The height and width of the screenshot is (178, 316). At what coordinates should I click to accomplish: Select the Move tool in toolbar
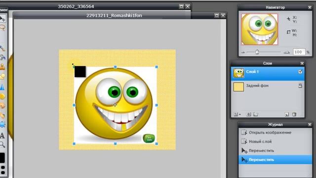[2, 19]
